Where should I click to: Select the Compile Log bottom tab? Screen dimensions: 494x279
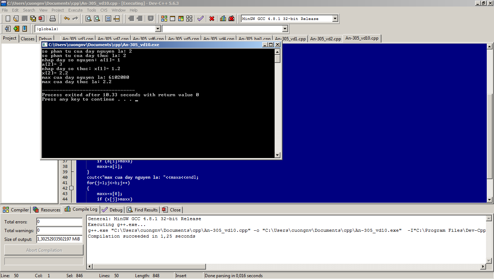click(81, 209)
